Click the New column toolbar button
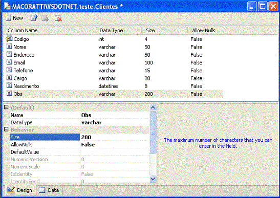The height and width of the screenshot is (198, 280). click(14, 18)
